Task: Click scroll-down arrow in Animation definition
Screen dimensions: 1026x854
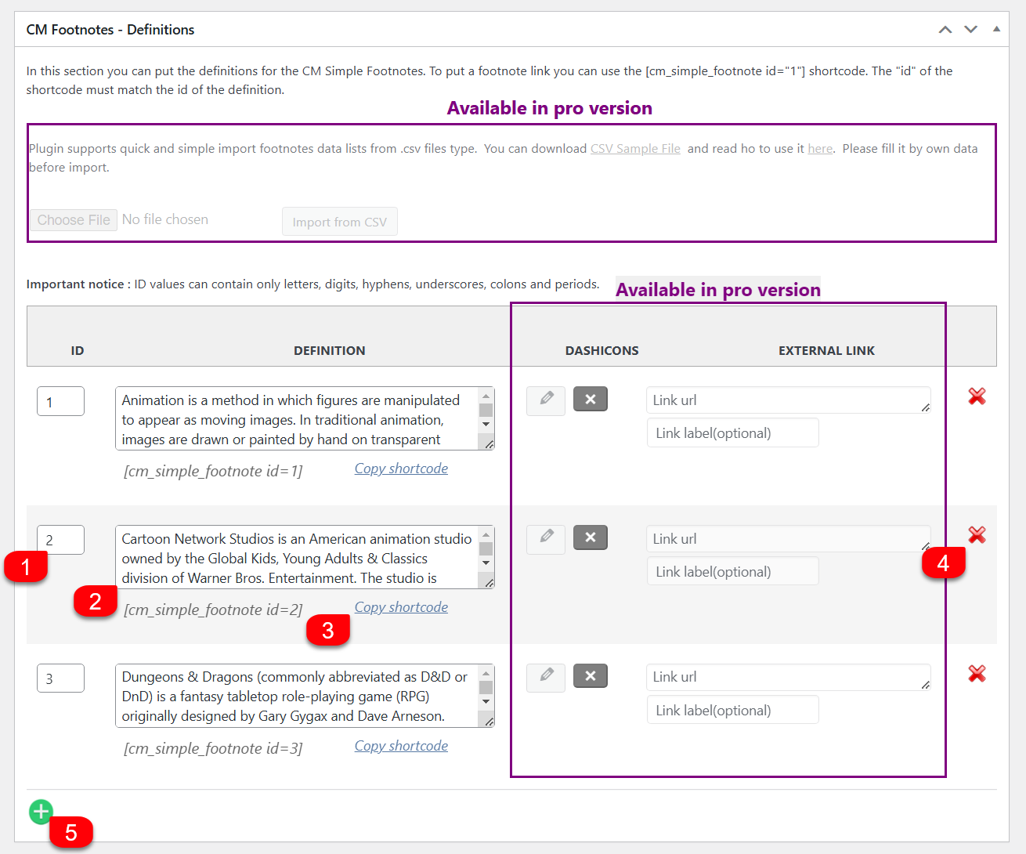Action: coord(486,424)
